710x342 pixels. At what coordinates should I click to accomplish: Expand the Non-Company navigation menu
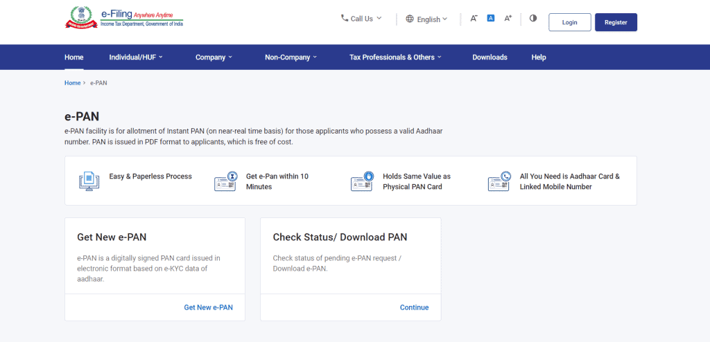[x=291, y=57]
